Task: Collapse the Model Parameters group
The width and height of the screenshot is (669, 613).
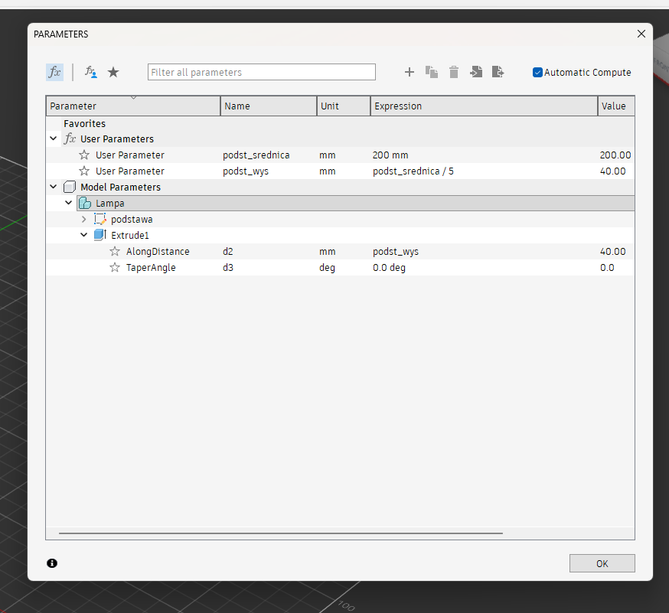Action: tap(53, 187)
